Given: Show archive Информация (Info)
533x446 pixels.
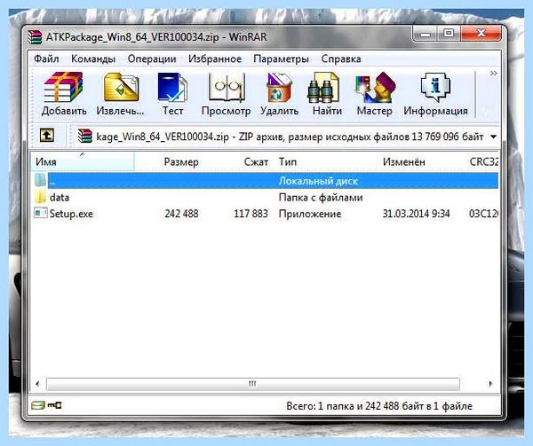Looking at the screenshot, I should pyautogui.click(x=435, y=87).
